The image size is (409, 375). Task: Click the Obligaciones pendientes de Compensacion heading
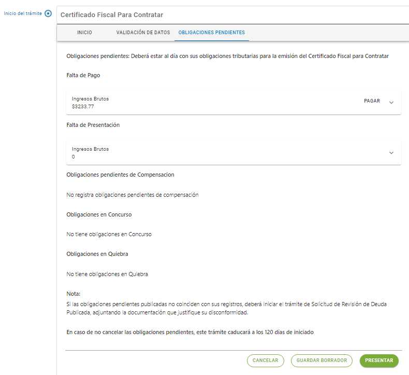click(x=120, y=175)
